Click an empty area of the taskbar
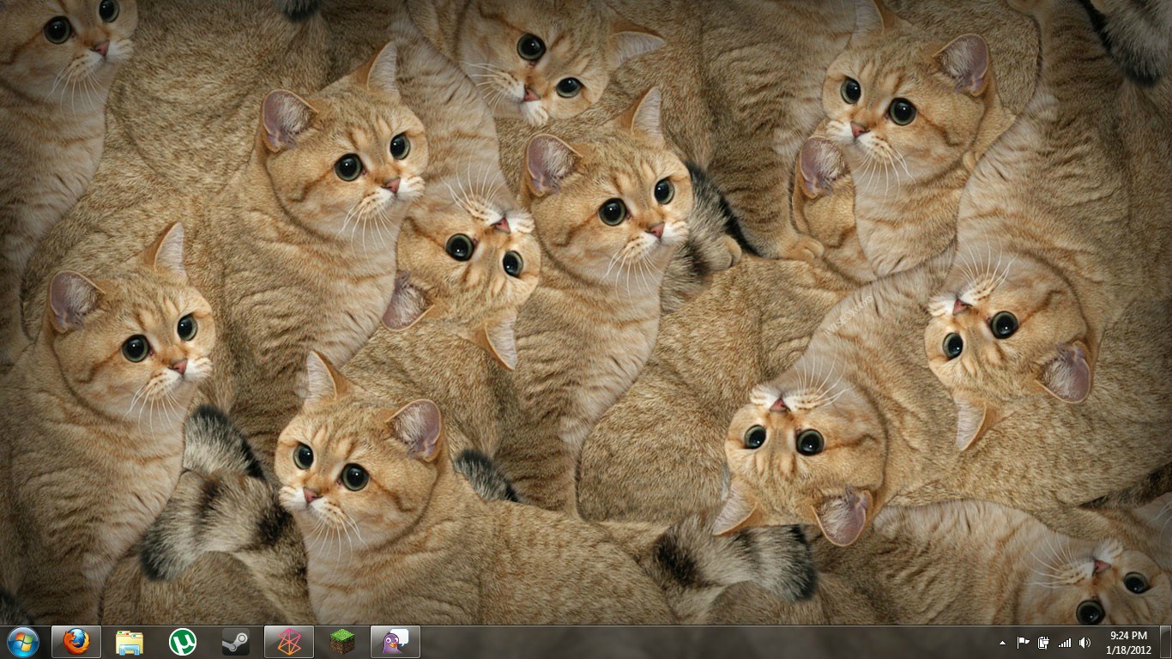The width and height of the screenshot is (1172, 659). pyautogui.click(x=686, y=643)
